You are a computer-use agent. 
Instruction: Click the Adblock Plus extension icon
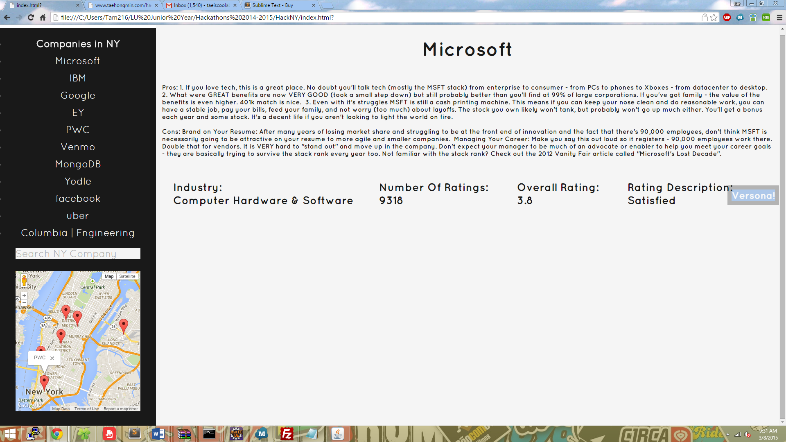coord(727,18)
